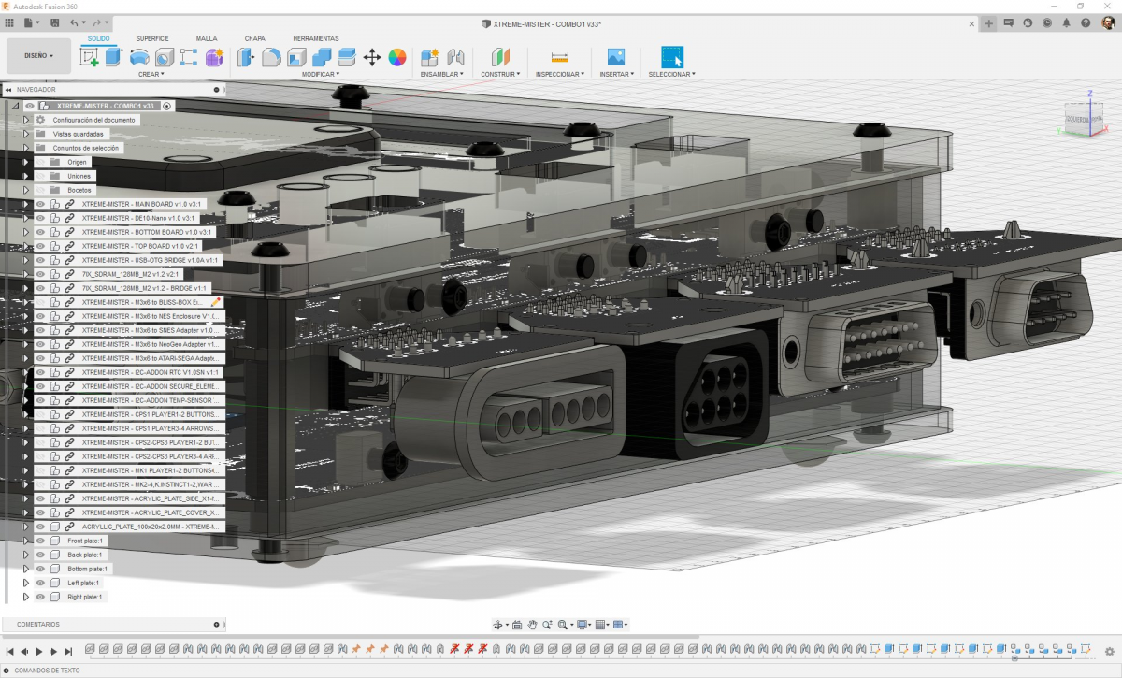
Task: Show the Origen folder
Action: point(40,162)
